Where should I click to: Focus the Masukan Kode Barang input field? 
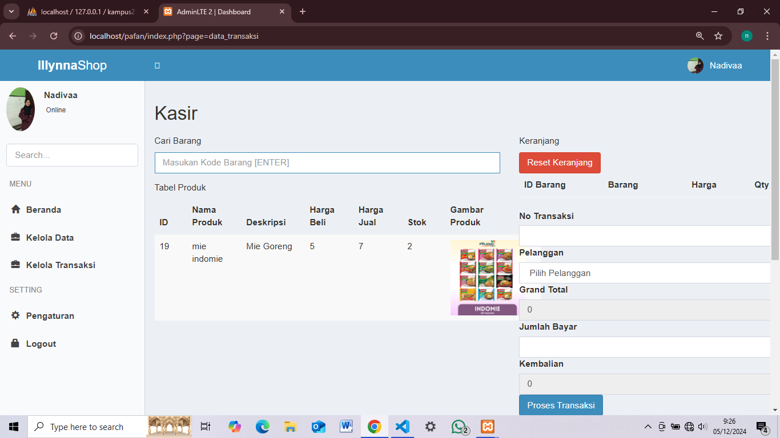point(327,163)
